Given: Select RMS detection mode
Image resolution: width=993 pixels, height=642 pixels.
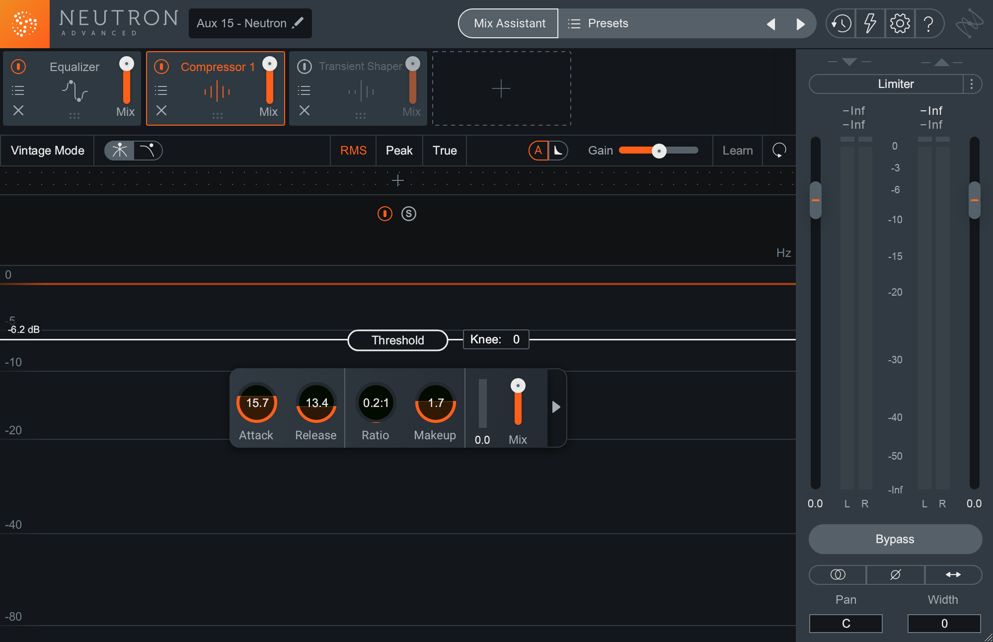Looking at the screenshot, I should tap(353, 151).
